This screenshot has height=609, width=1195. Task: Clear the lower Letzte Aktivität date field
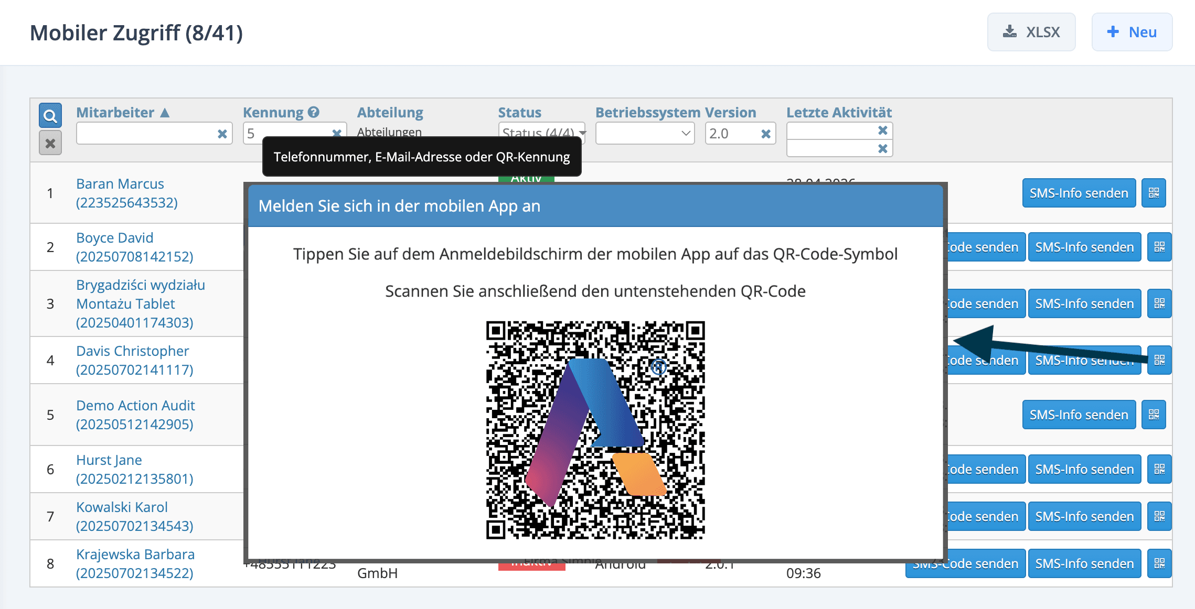coord(883,149)
